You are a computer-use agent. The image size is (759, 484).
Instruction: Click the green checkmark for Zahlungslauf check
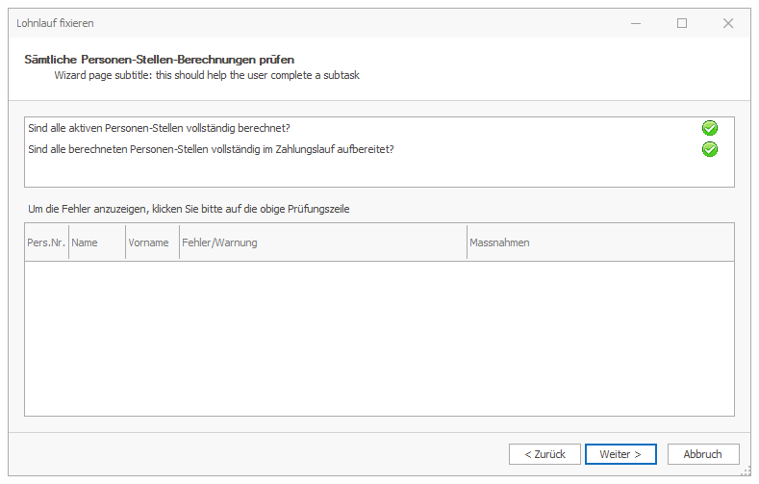[x=710, y=149]
